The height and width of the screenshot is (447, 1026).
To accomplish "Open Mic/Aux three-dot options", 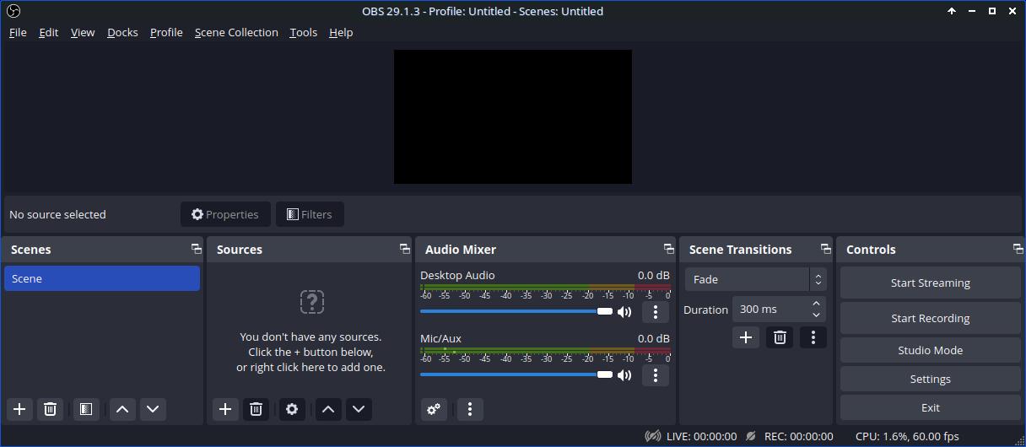I will click(x=656, y=375).
